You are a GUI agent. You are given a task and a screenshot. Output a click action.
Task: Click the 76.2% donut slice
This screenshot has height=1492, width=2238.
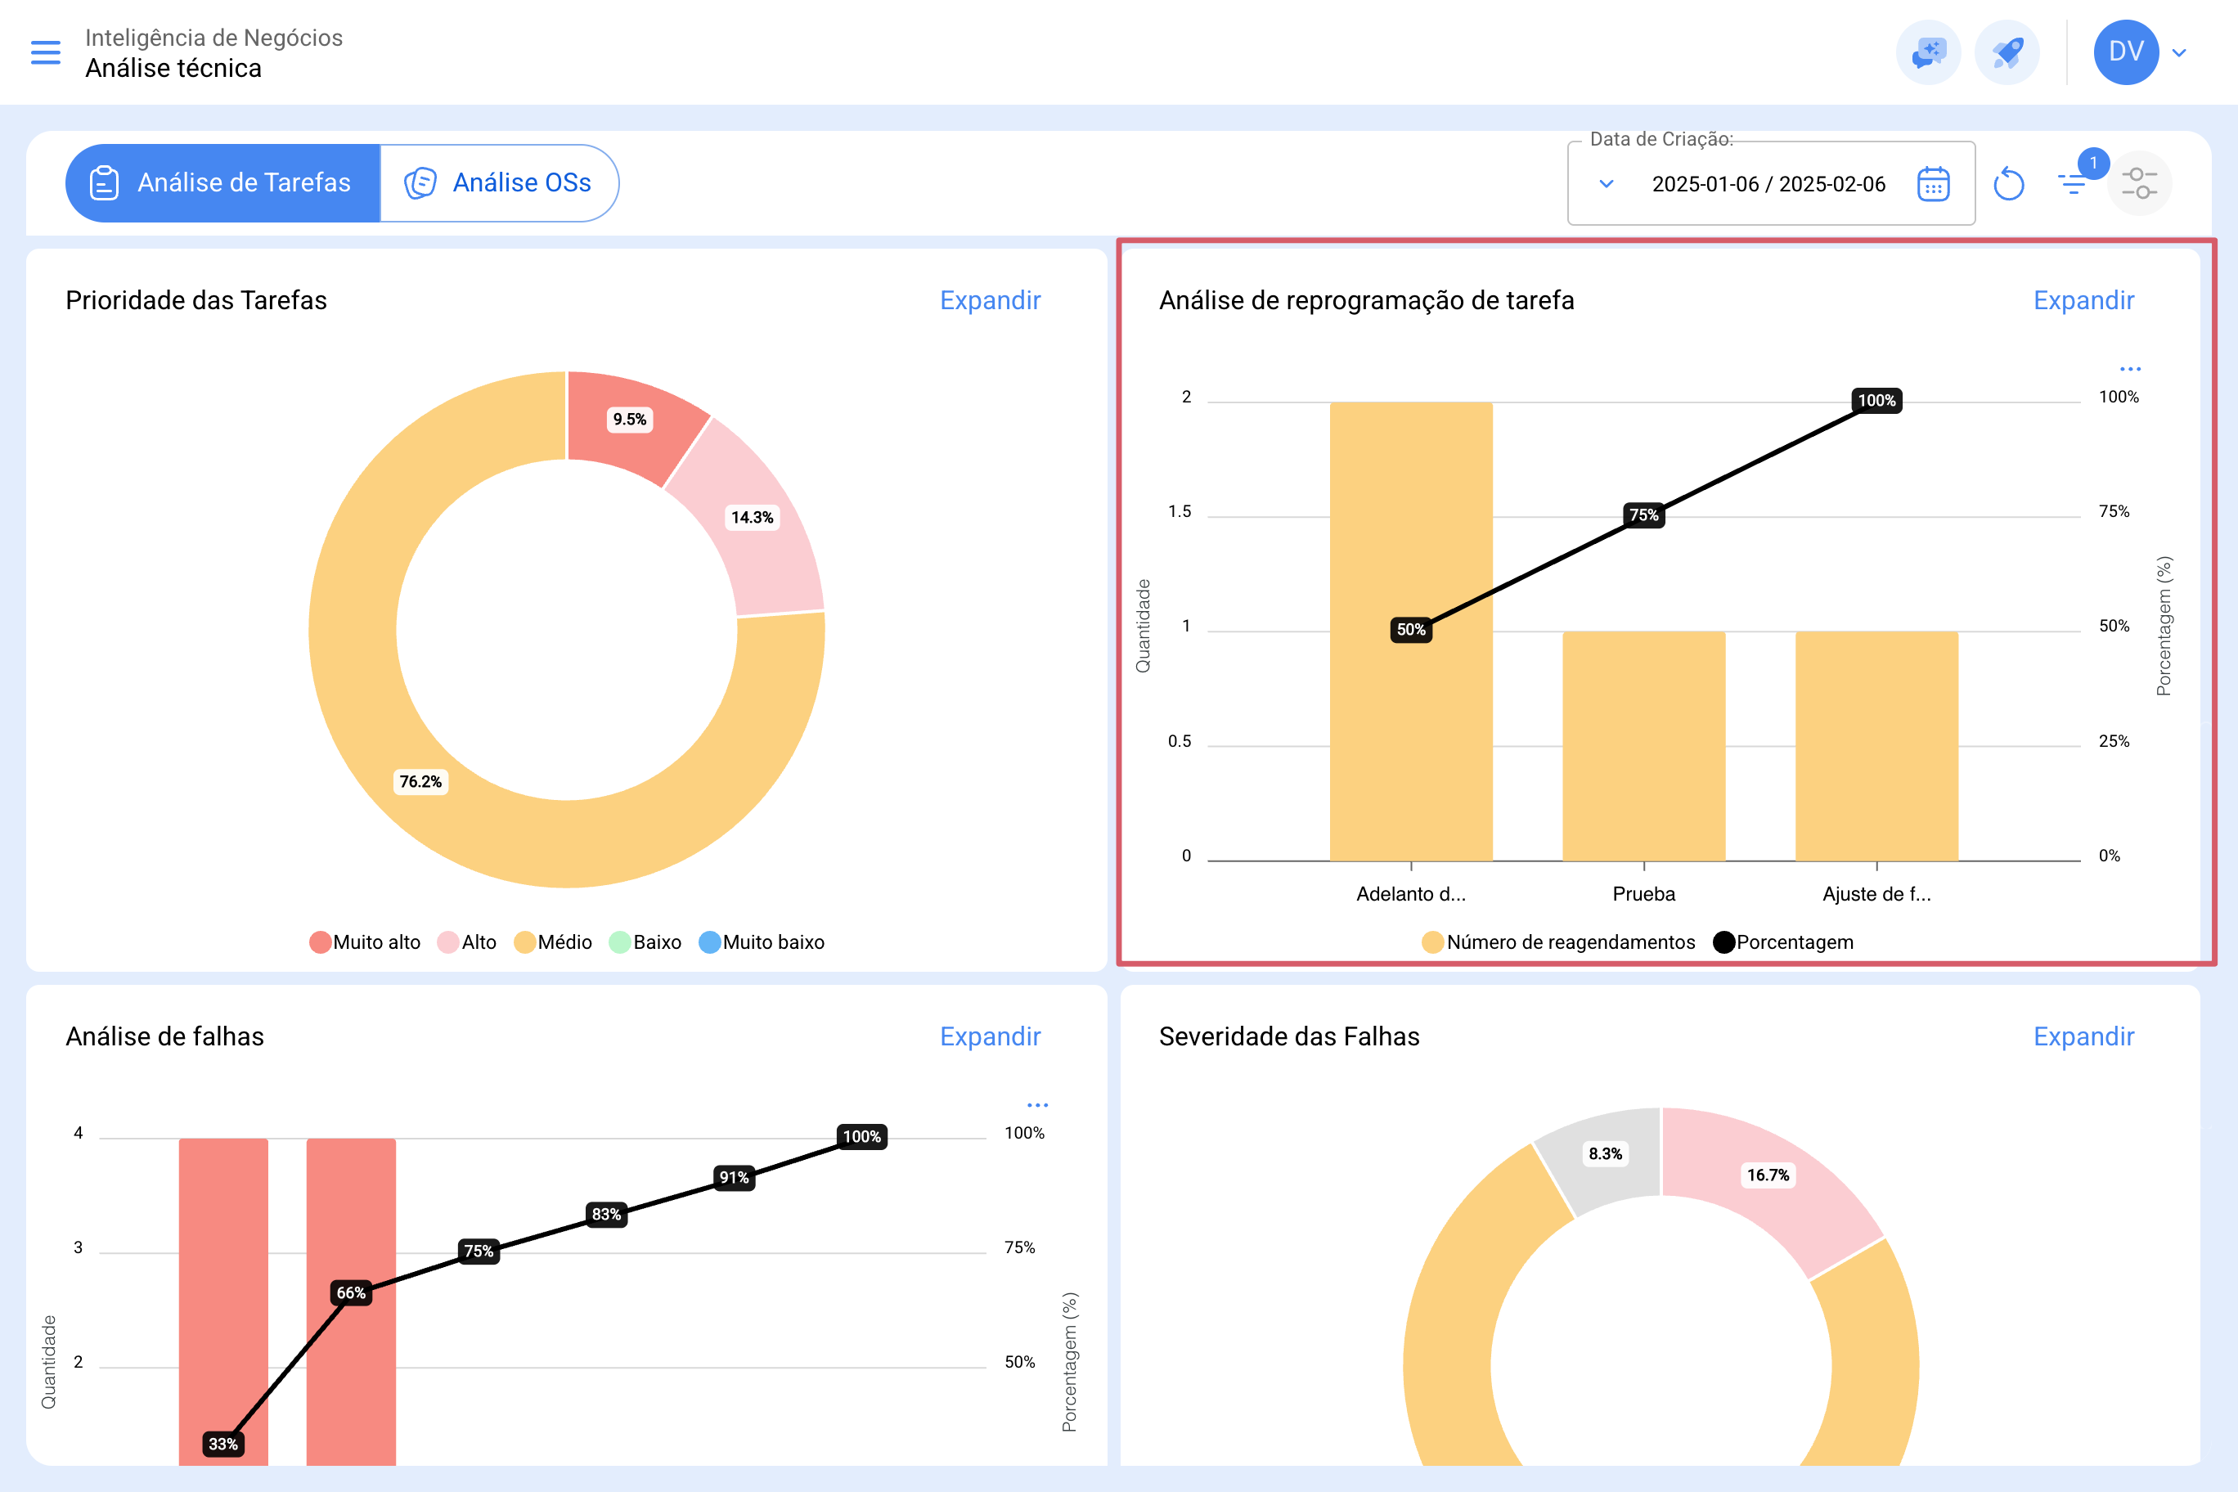420,781
